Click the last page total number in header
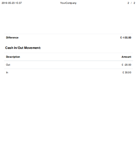 tap(134, 3)
